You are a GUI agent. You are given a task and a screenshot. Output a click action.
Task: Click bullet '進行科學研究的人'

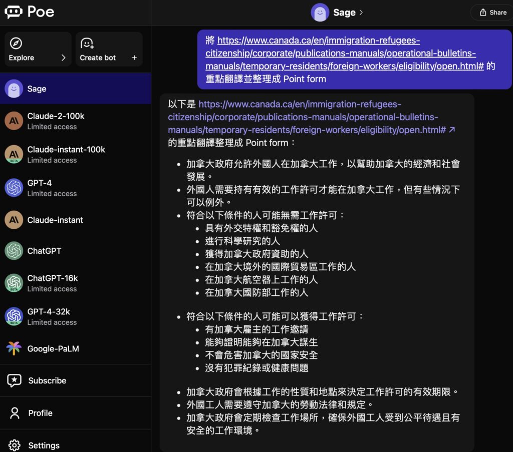[x=242, y=241]
